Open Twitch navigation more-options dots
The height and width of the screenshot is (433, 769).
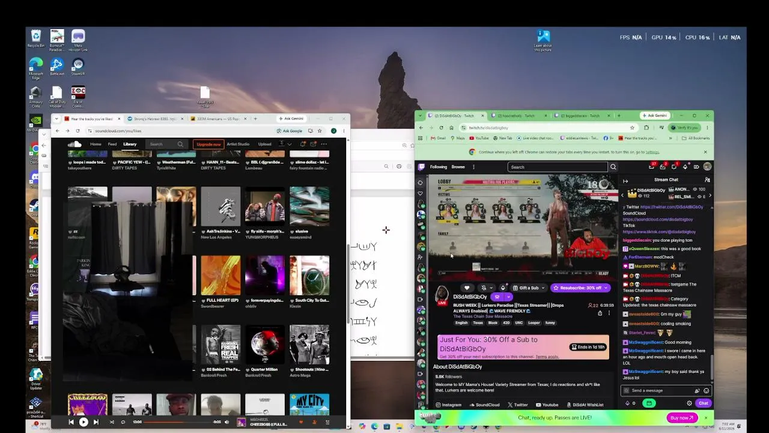(473, 167)
